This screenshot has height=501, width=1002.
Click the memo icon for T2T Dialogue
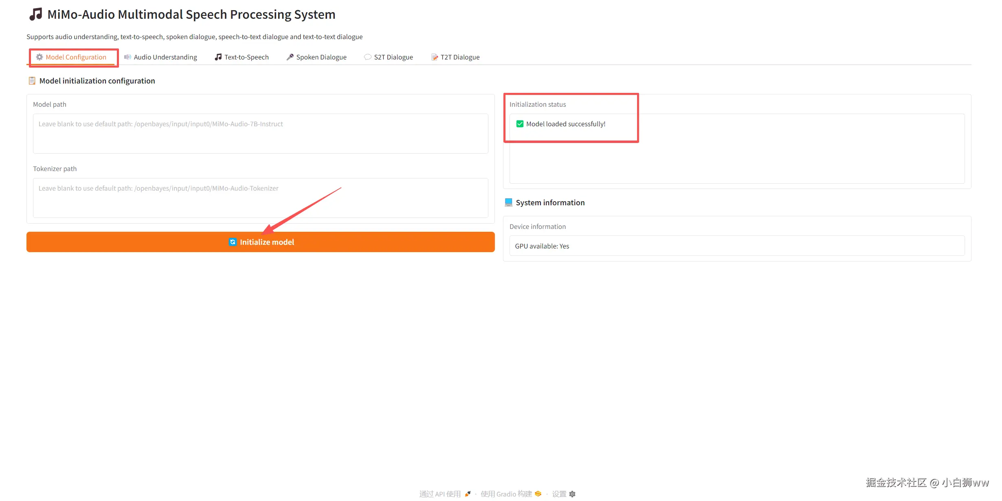tap(435, 57)
